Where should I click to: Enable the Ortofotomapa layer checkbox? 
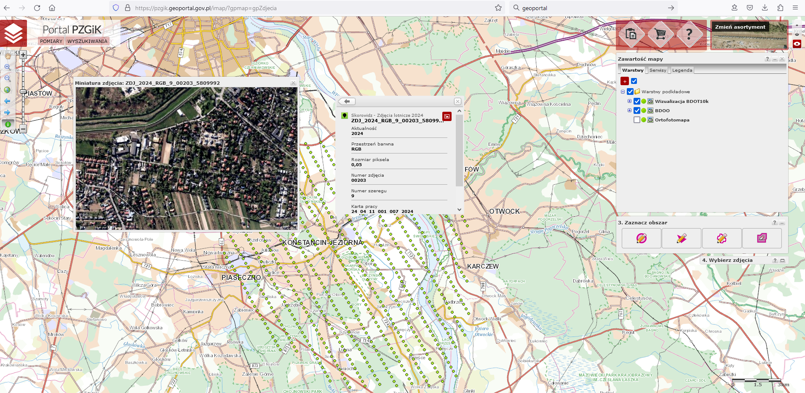coord(637,120)
